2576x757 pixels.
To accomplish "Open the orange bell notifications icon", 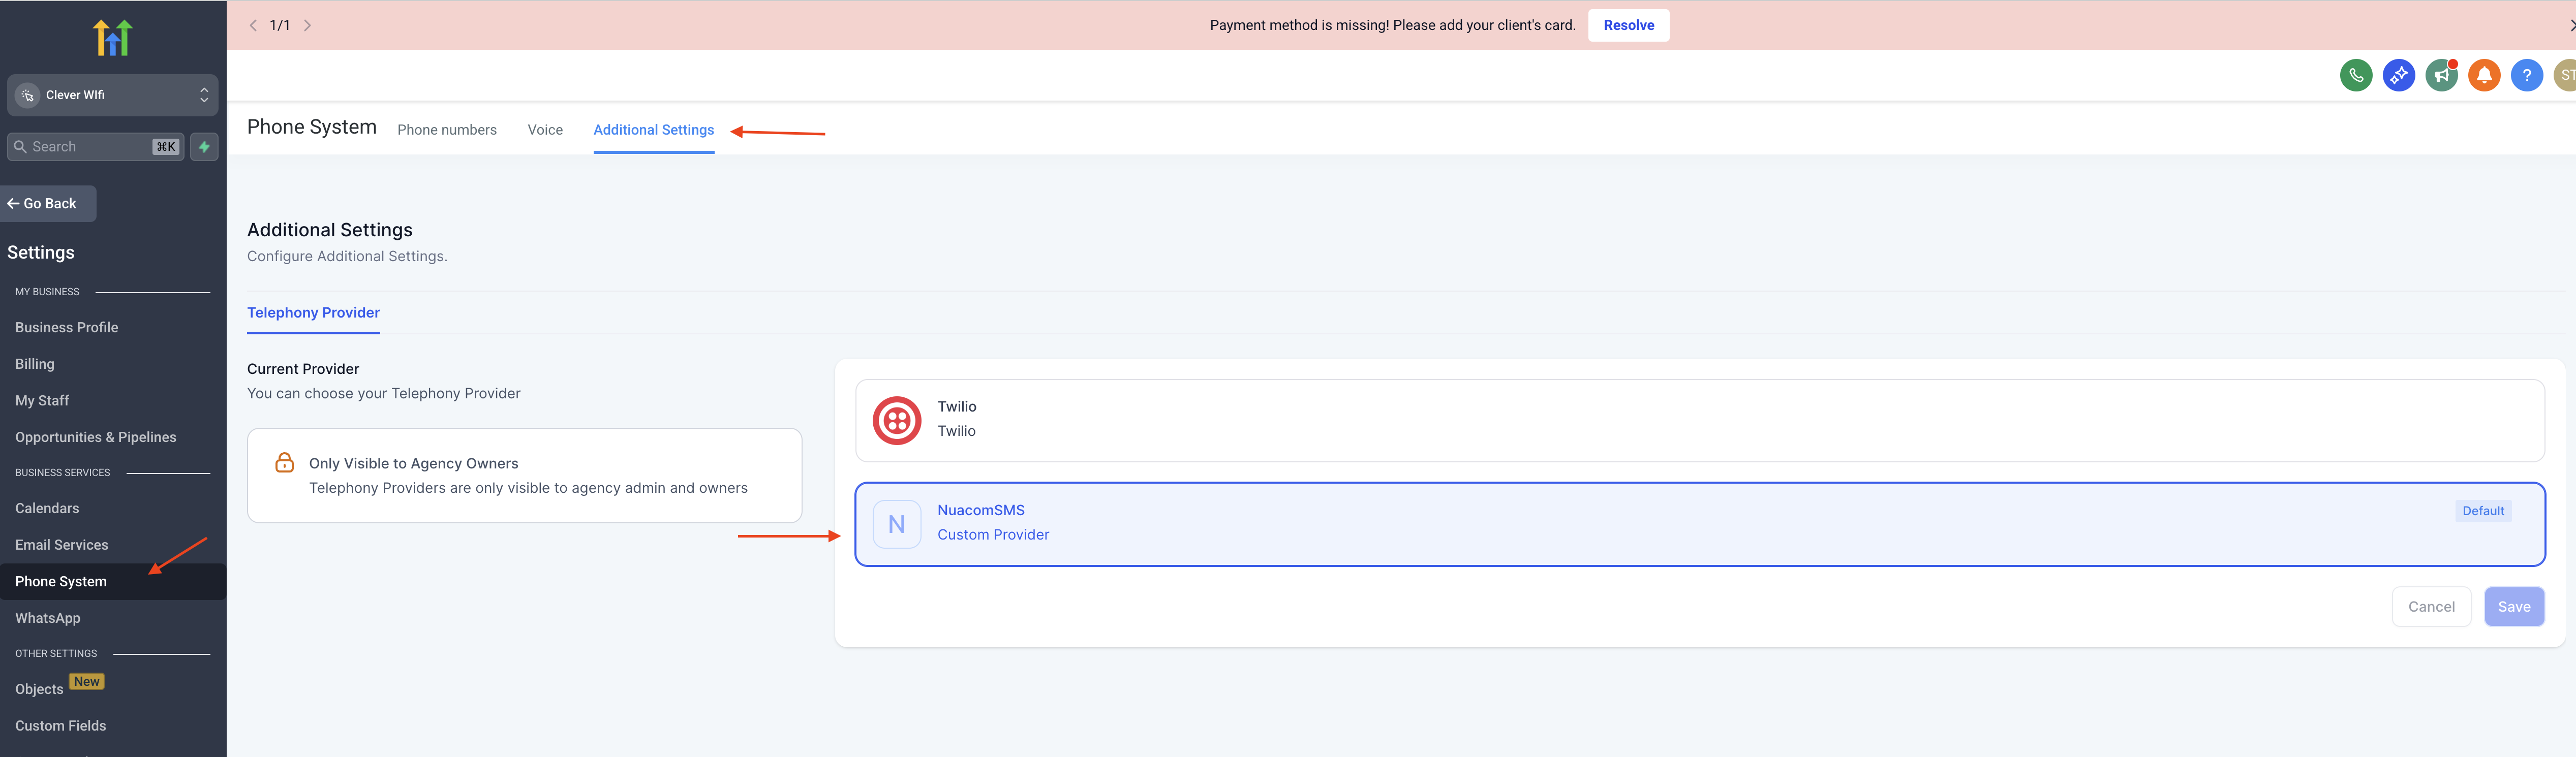I will click(x=2483, y=75).
